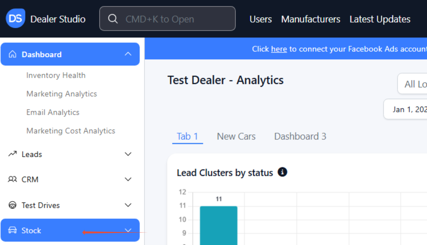Open the Manufacturers nav item
Image resolution: width=427 pixels, height=245 pixels.
click(311, 19)
